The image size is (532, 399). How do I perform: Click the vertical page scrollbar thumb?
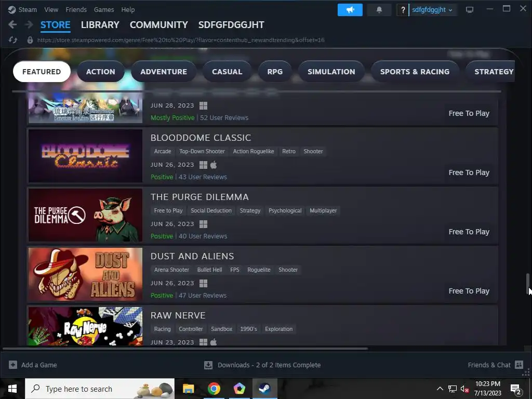[528, 284]
